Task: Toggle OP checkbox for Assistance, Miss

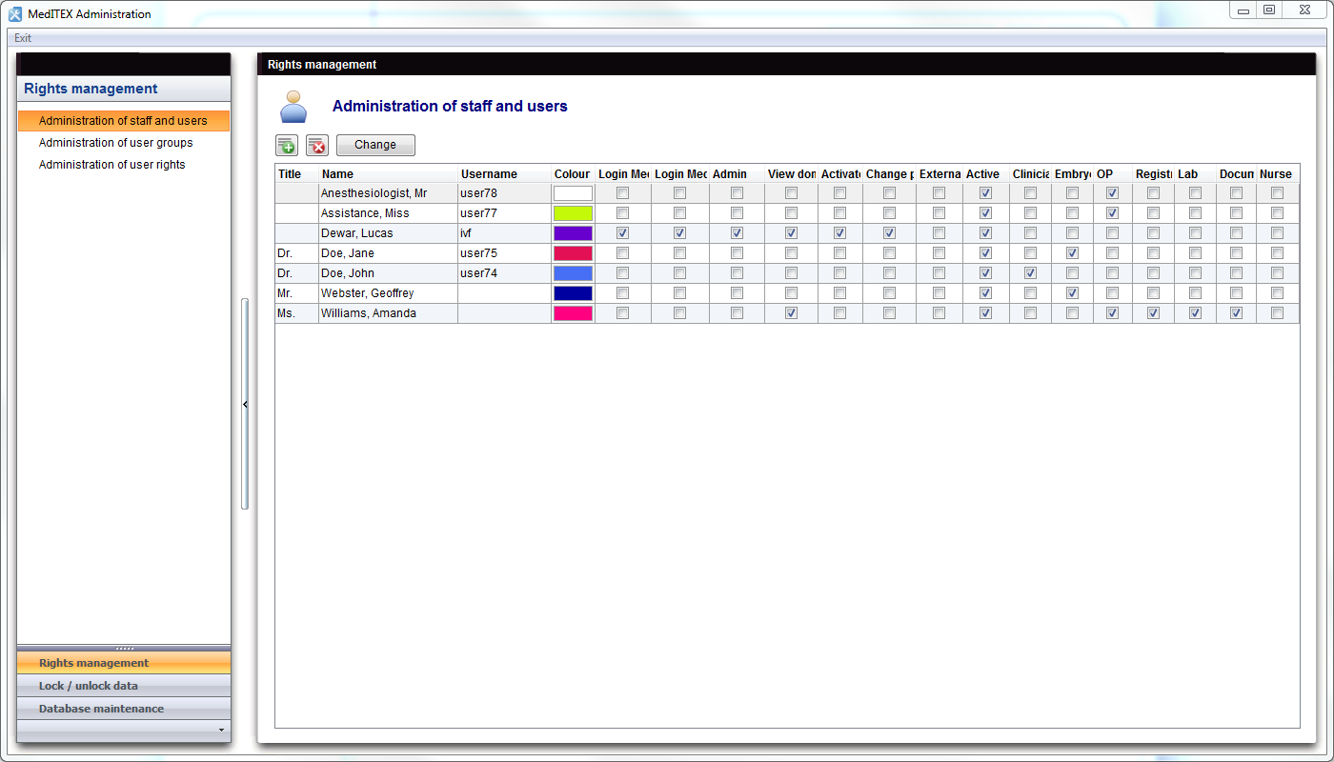Action: [1112, 213]
